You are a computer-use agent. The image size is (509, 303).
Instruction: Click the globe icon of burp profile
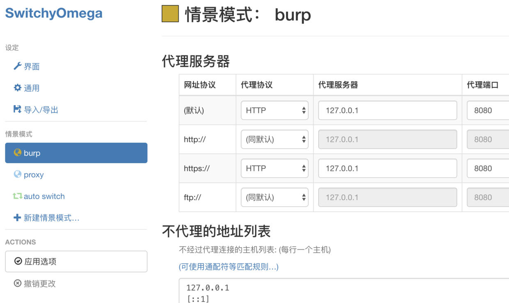(17, 153)
